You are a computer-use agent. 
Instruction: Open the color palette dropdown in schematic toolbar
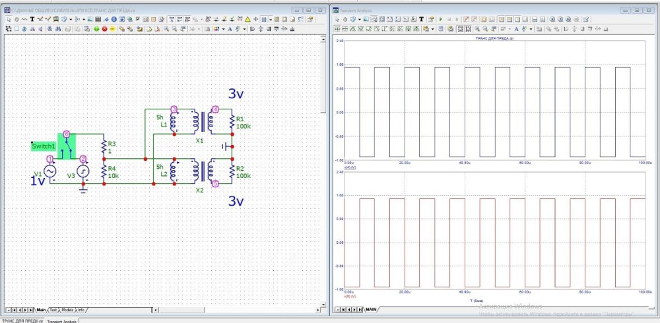pyautogui.click(x=222, y=29)
